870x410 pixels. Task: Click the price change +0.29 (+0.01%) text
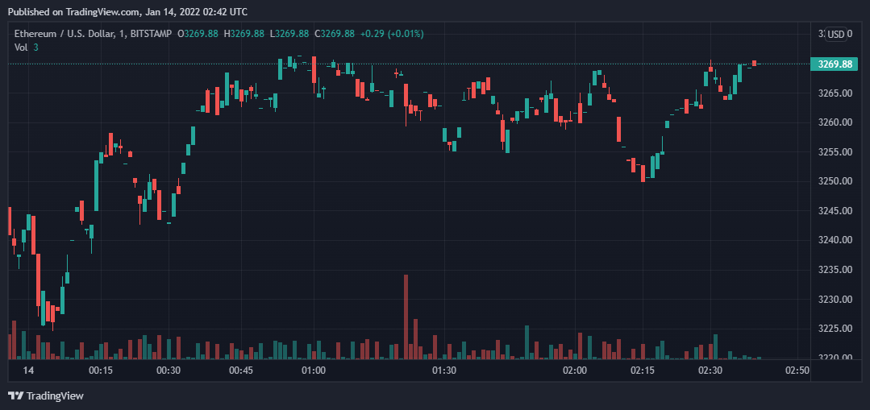[x=392, y=33]
